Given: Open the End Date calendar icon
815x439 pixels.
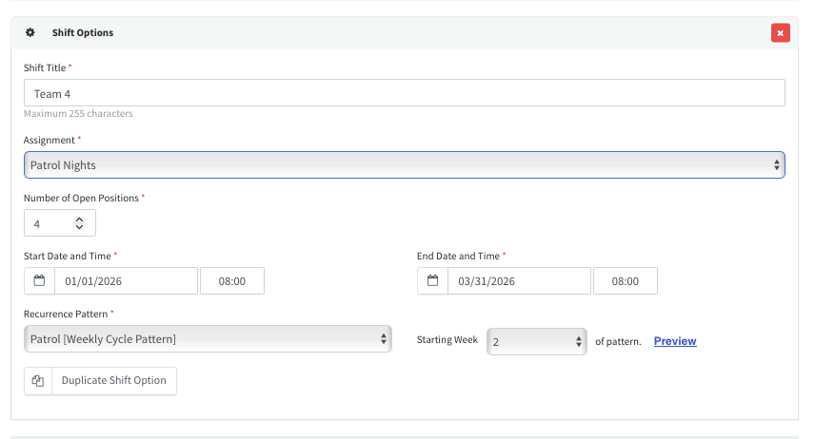Looking at the screenshot, I should pos(432,280).
